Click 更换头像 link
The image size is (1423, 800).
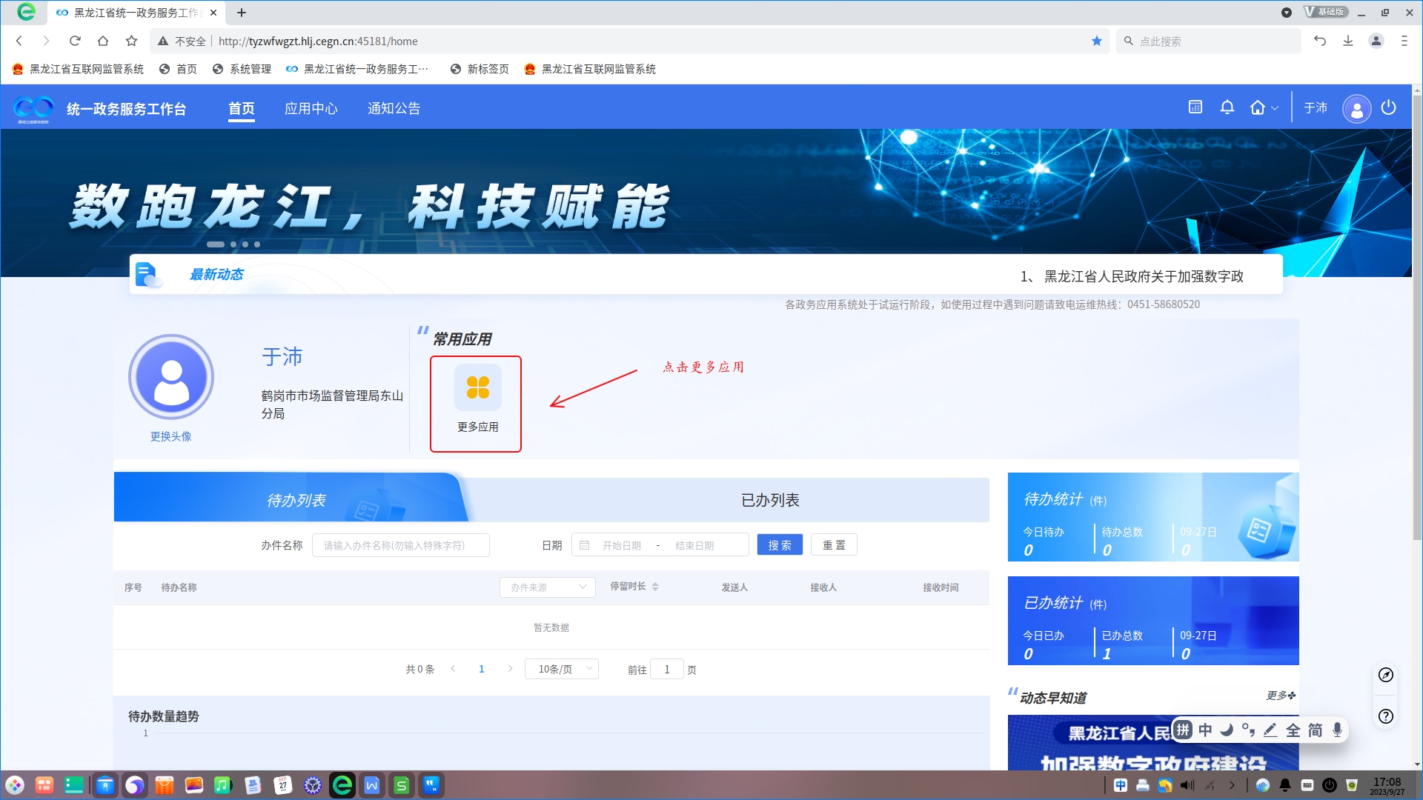[170, 436]
